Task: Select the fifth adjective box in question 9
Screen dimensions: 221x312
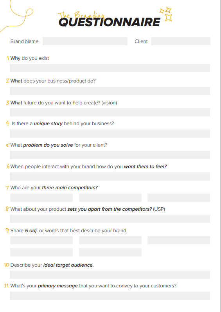Action: click(x=110, y=252)
